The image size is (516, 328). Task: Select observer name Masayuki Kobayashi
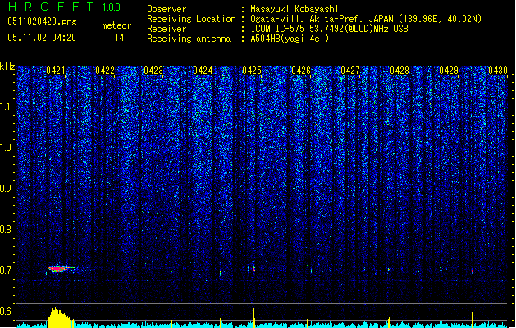pos(295,9)
